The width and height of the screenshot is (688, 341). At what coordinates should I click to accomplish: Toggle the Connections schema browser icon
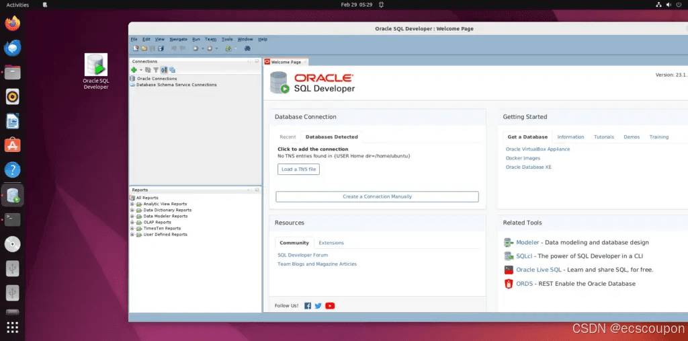pyautogui.click(x=164, y=70)
